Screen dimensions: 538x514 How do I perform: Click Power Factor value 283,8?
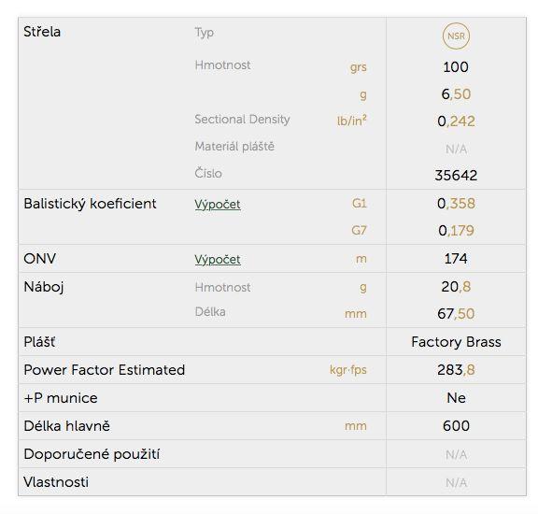[x=456, y=370]
